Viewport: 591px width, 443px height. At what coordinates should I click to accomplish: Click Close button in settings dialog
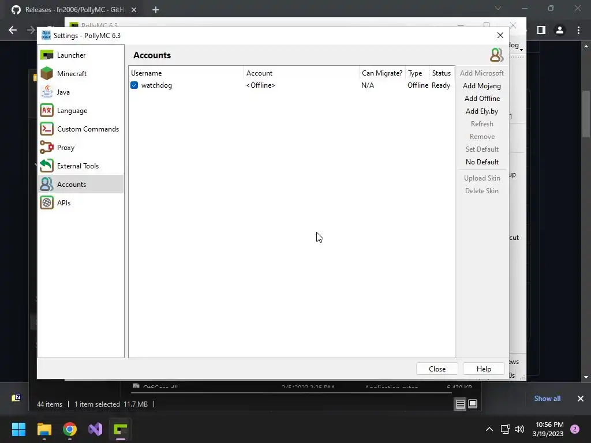437,369
